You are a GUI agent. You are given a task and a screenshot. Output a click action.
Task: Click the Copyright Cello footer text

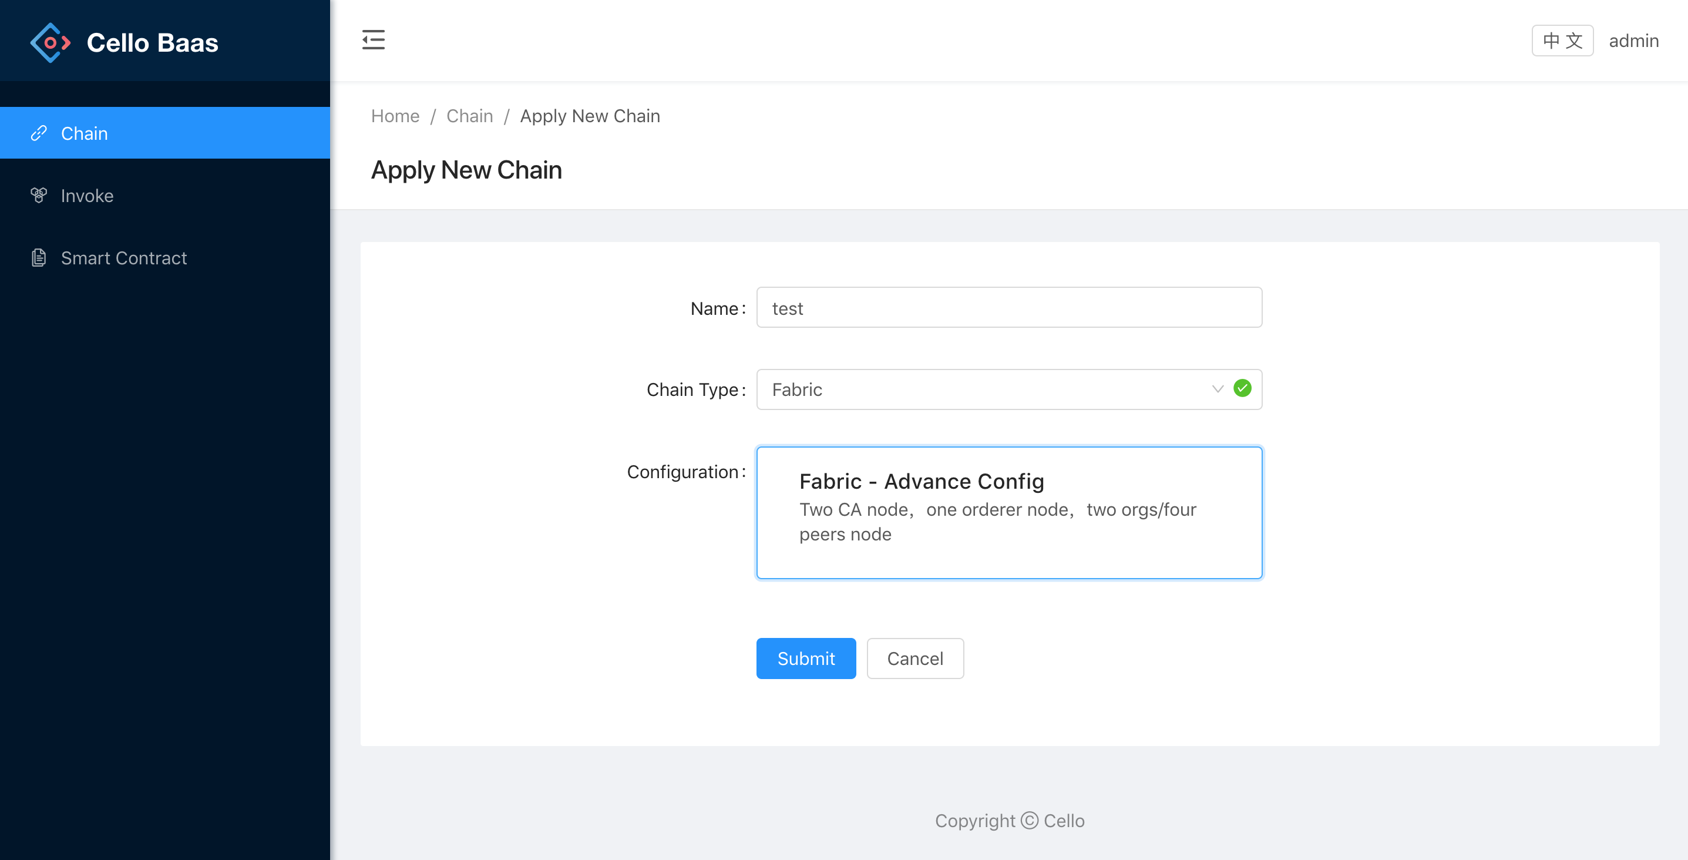[1009, 821]
